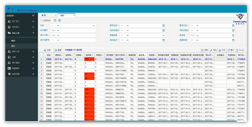
Task: Click the 修改 edit button
Action: (x=214, y=50)
